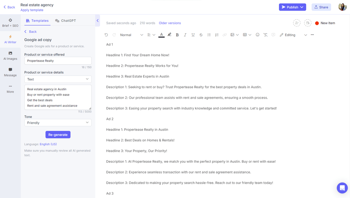Open the Message section
Image resolution: width=350 pixels, height=198 pixels.
coord(10,72)
